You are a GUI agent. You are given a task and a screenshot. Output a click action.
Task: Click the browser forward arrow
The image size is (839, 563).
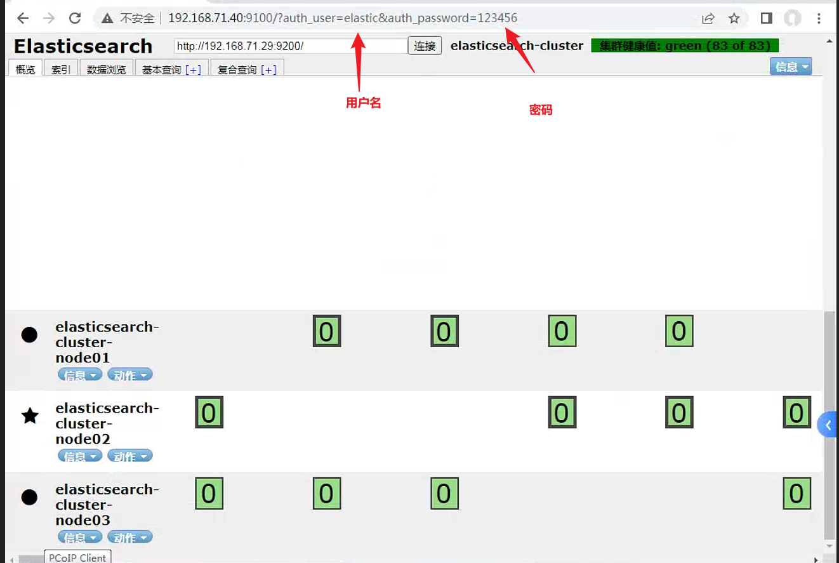49,18
